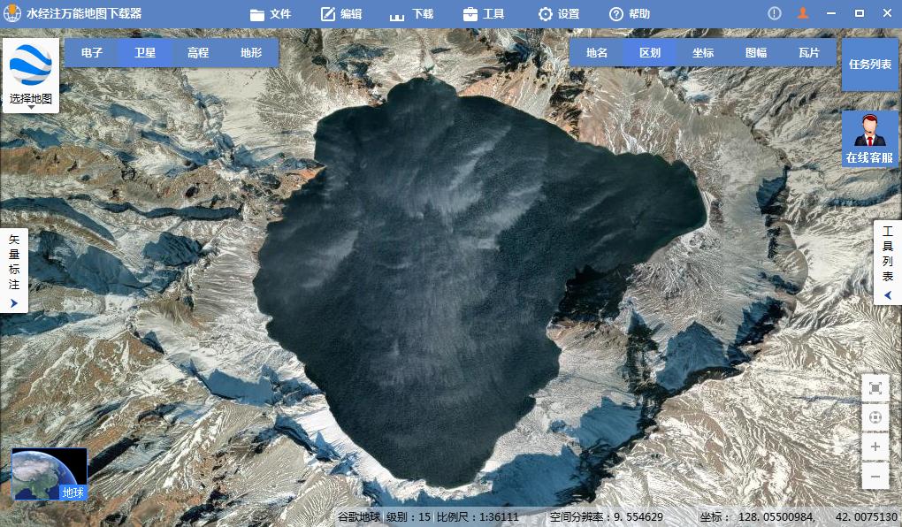Click the 谷歌地球 status label
This screenshot has height=527, width=902.
(358, 516)
